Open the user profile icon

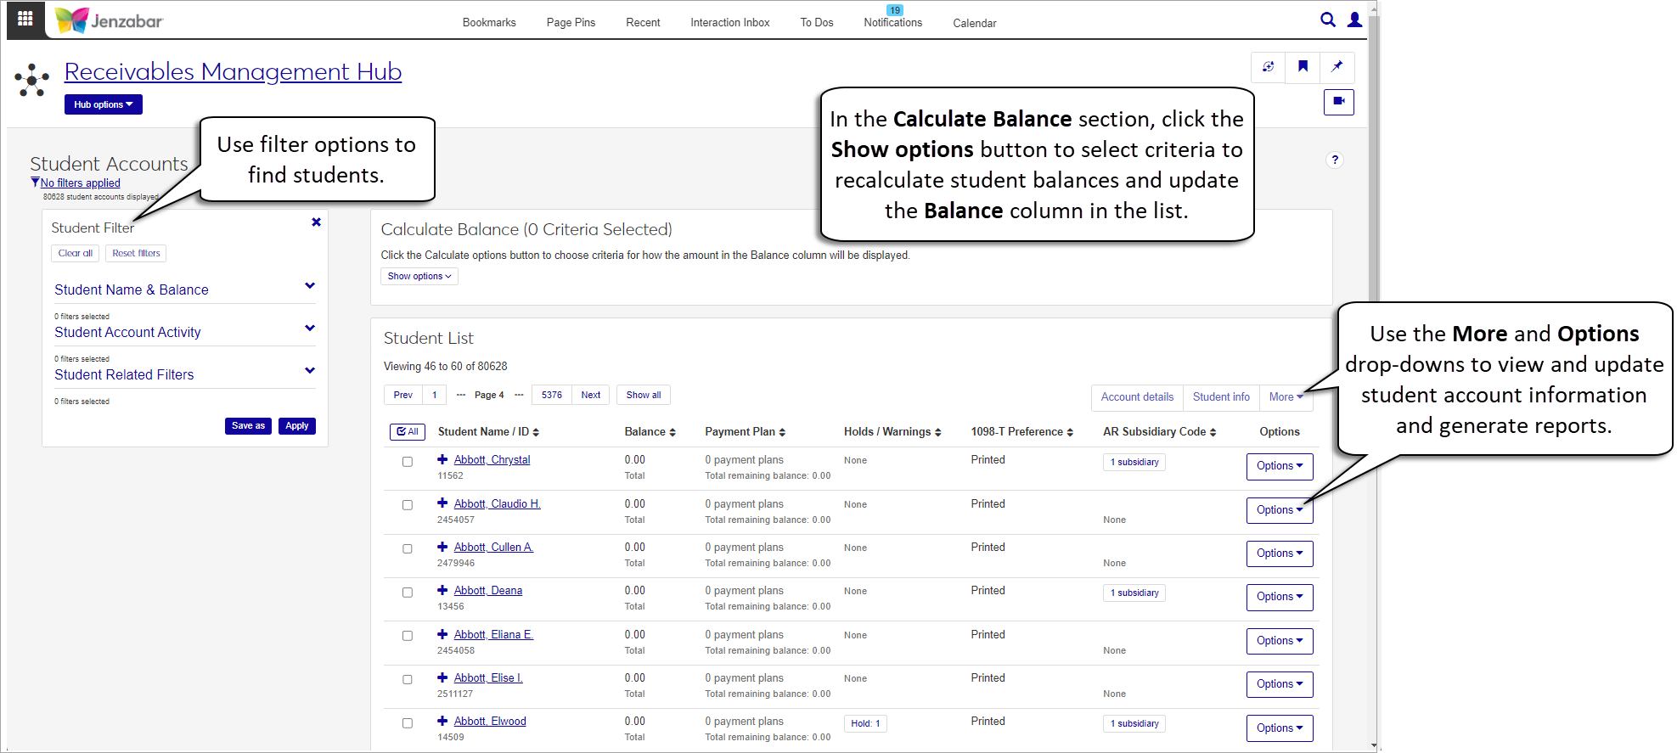(1354, 20)
